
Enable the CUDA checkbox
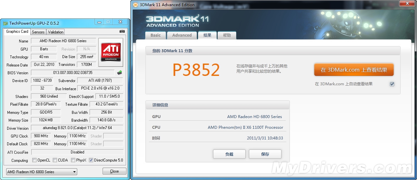(x=55, y=160)
